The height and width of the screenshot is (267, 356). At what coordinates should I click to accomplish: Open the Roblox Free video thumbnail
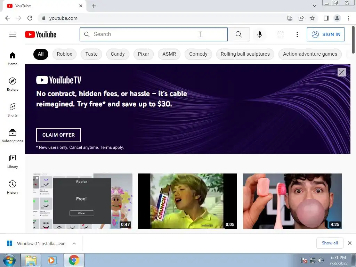[x=83, y=201]
